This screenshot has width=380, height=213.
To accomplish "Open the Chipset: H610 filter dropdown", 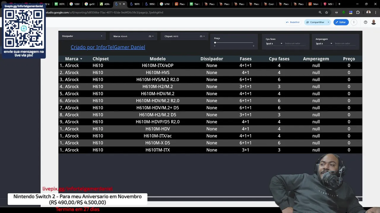I will point(184,36).
